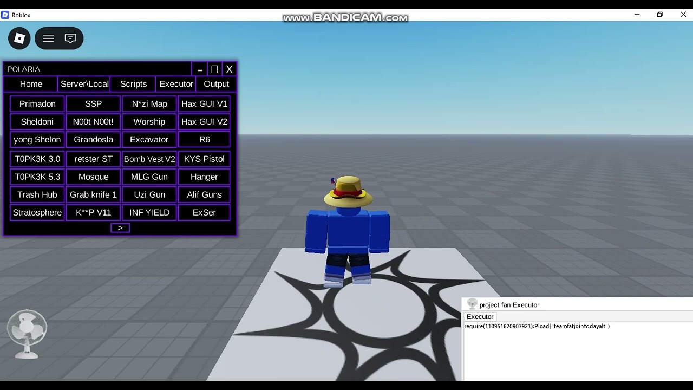This screenshot has height=390, width=693.
Task: Click the retster ST button
Action: click(93, 159)
